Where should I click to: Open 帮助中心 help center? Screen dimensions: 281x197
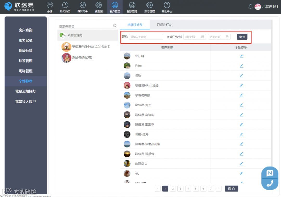pos(167,7)
